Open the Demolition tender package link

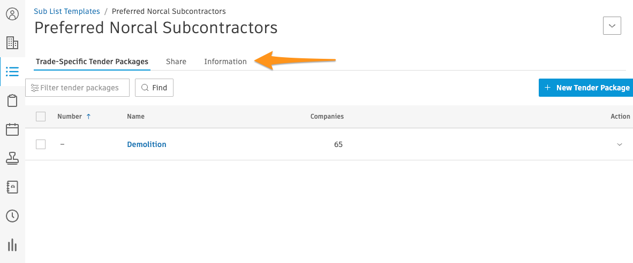point(147,144)
